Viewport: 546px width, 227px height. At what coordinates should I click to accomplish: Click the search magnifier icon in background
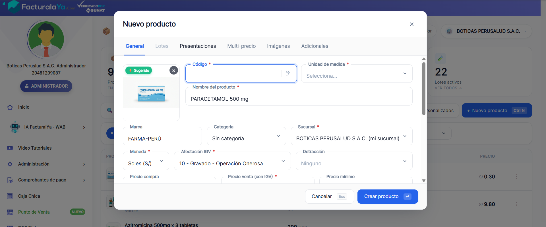[109, 110]
